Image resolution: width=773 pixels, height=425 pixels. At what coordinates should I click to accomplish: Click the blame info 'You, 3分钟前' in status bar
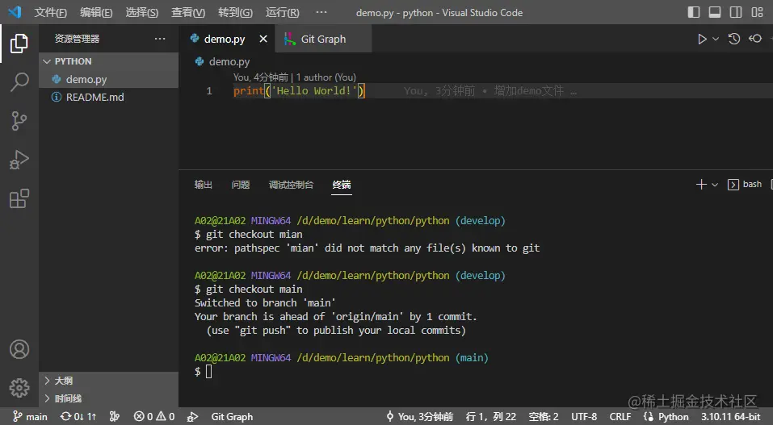pyautogui.click(x=420, y=417)
